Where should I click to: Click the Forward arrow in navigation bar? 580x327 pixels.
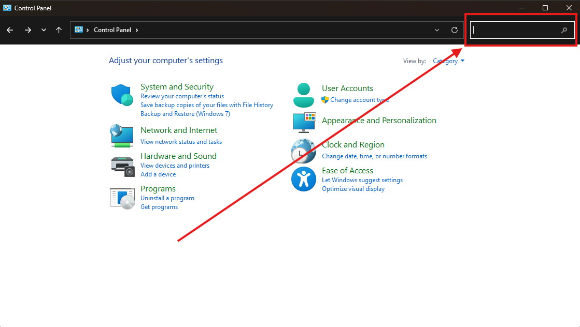(28, 30)
